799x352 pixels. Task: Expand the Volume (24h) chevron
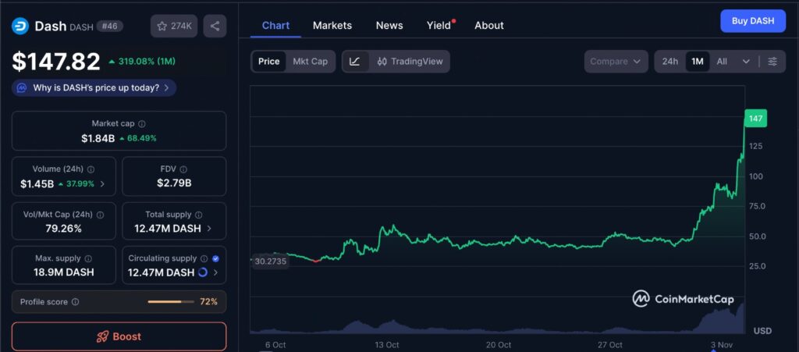102,184
